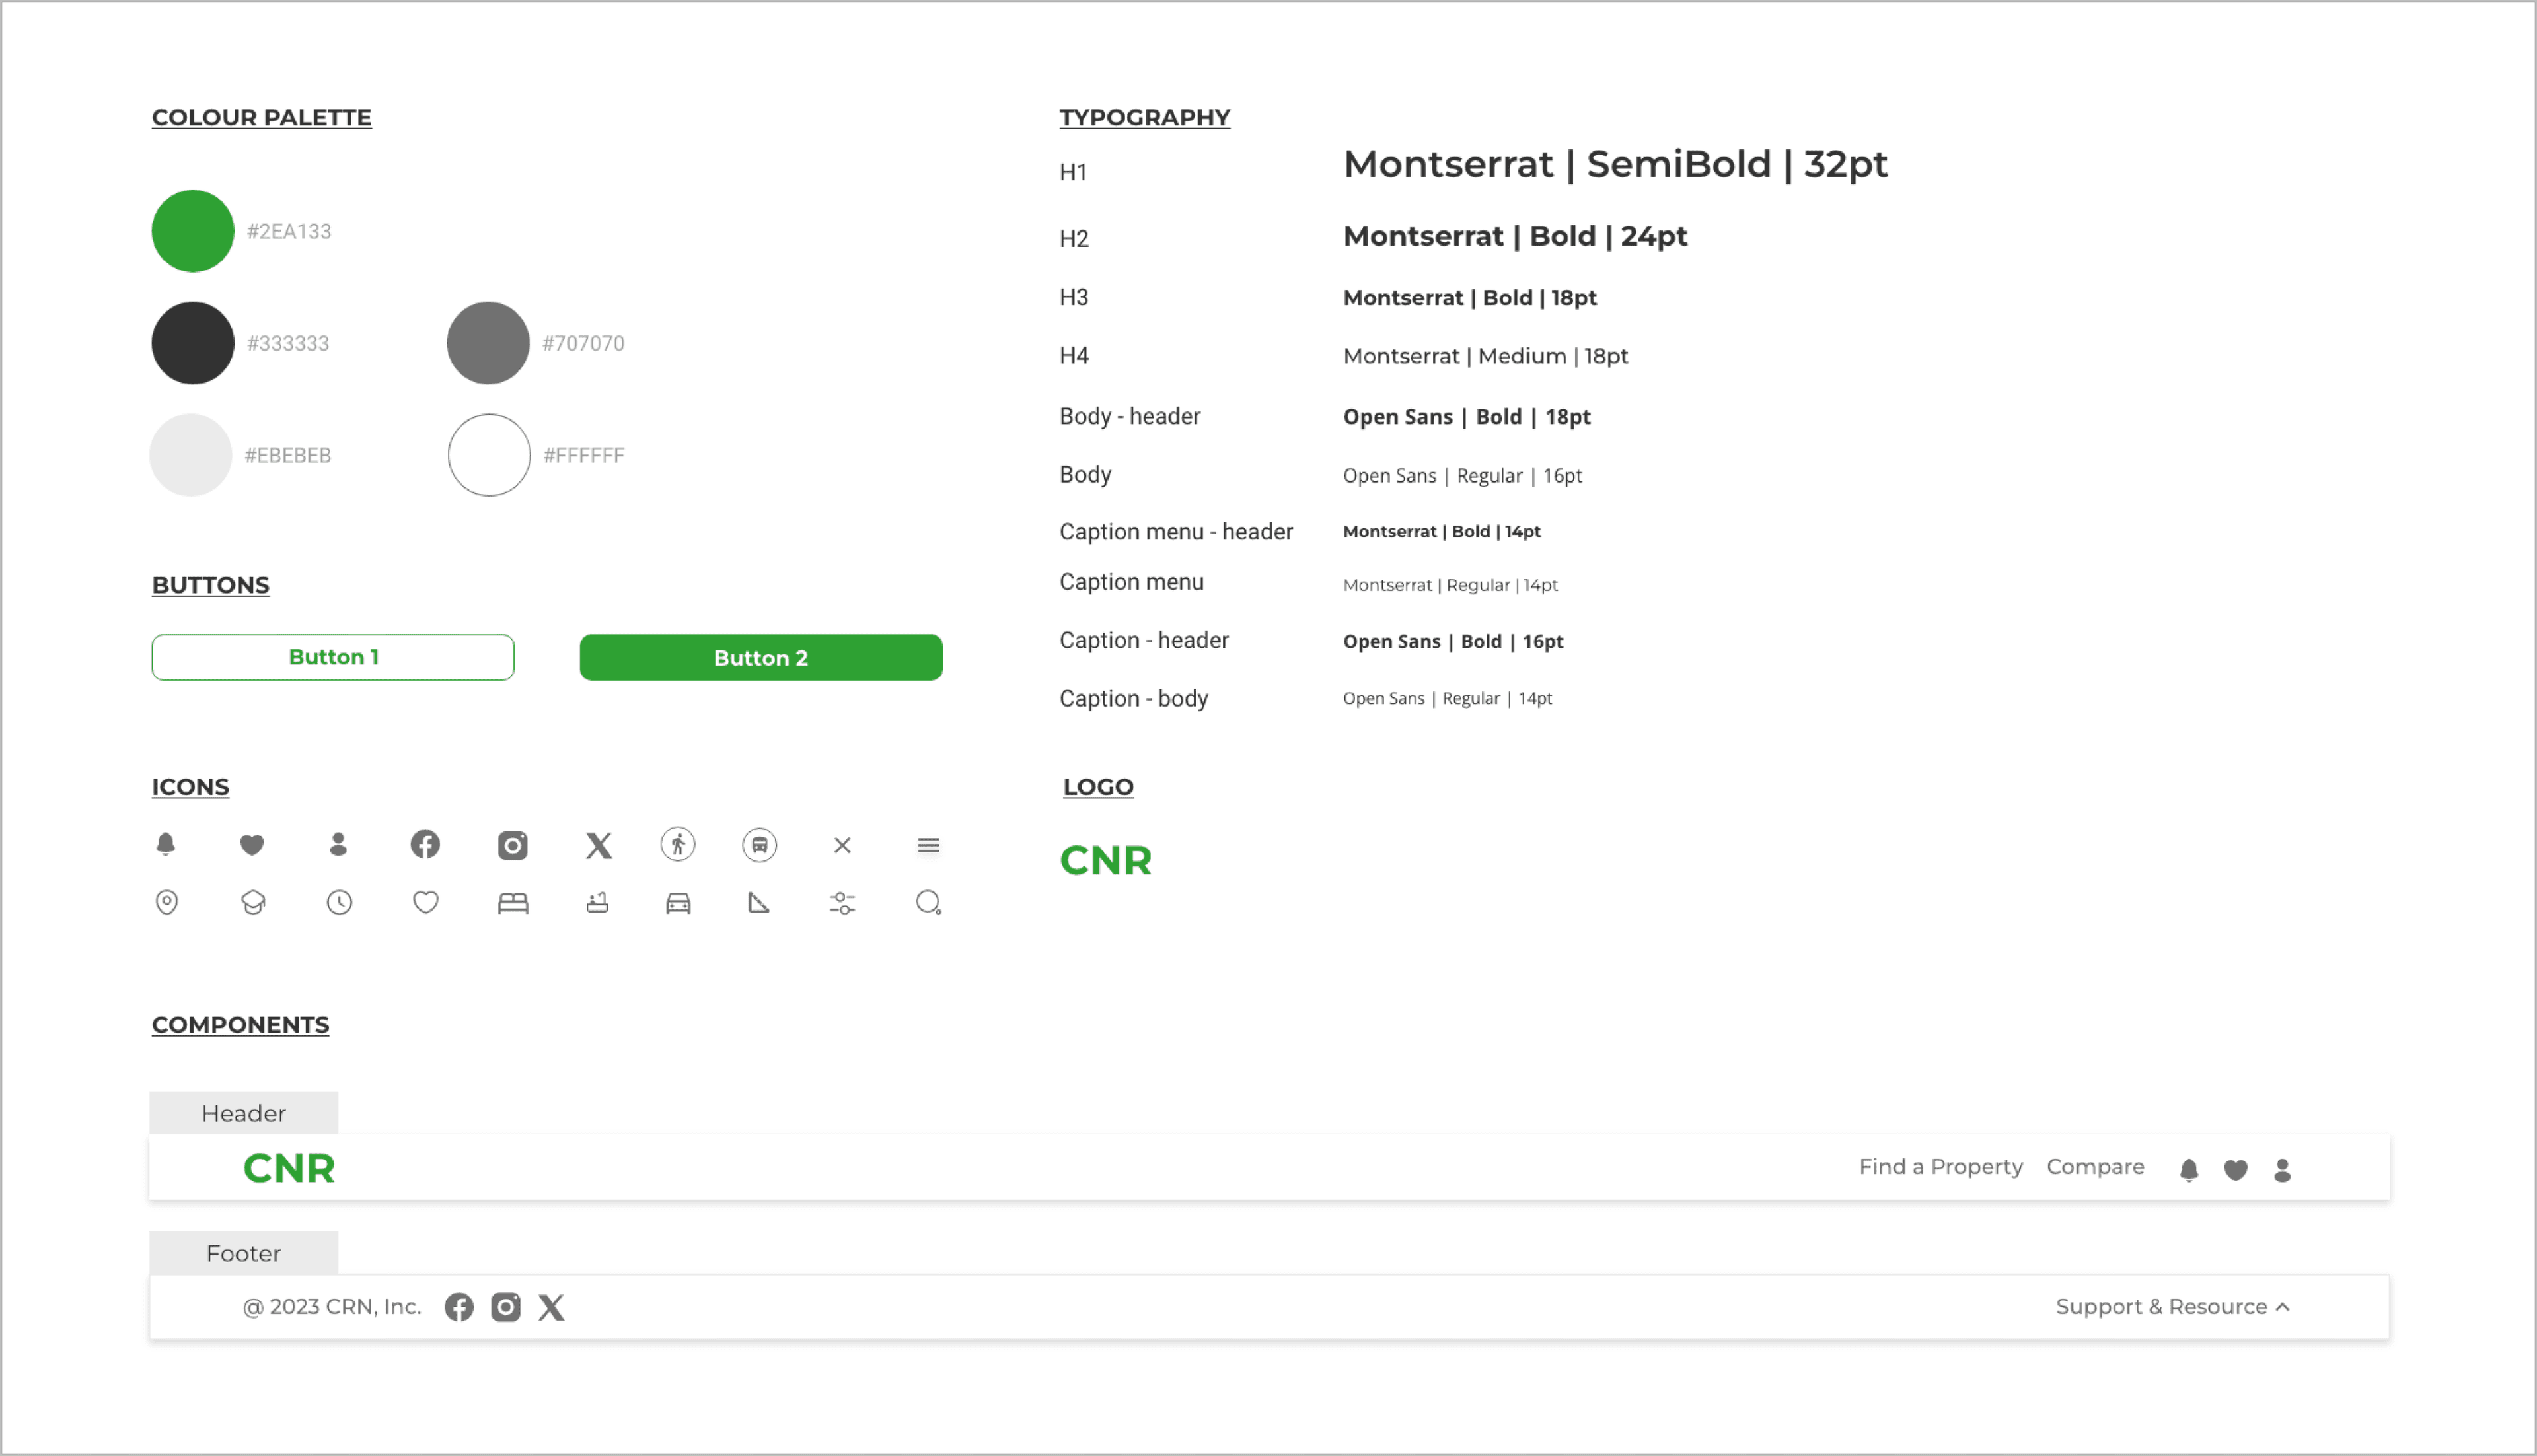Click the outlined heart icon
Screen dimensions: 2537x1456
click(x=426, y=903)
